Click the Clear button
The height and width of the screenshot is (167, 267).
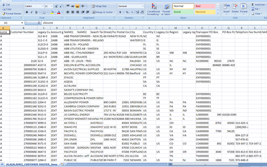[257, 14]
